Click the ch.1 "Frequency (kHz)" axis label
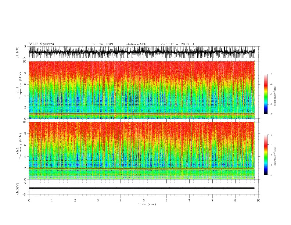Viewport: 291px width, 225px height. tap(21, 85)
